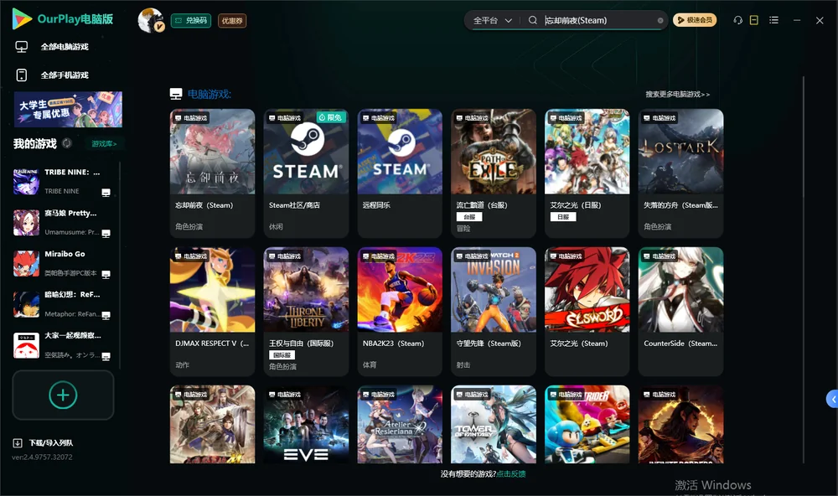Open the 全平台 platform dropdown
838x496 pixels.
pos(492,20)
